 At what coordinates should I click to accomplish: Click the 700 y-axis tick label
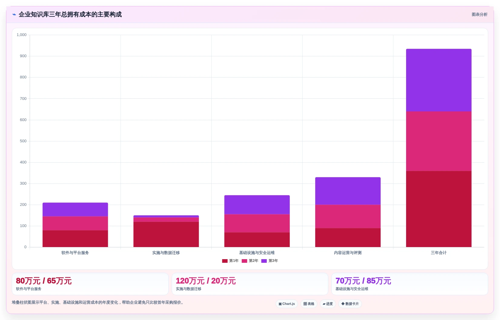click(23, 99)
